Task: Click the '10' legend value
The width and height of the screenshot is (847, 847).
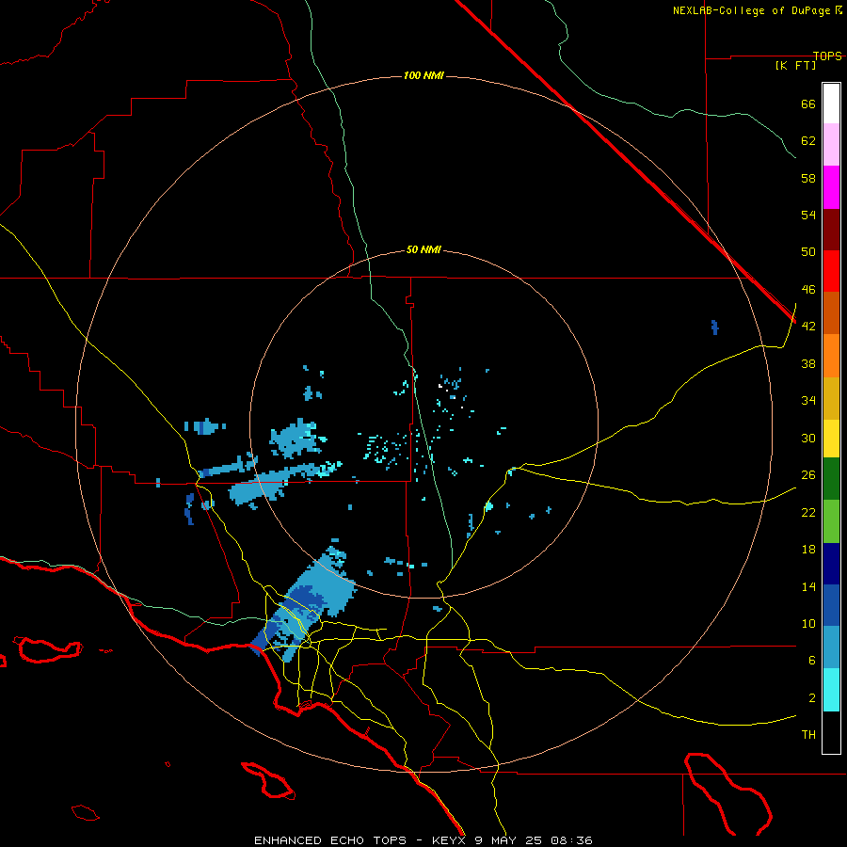Action: (x=808, y=624)
